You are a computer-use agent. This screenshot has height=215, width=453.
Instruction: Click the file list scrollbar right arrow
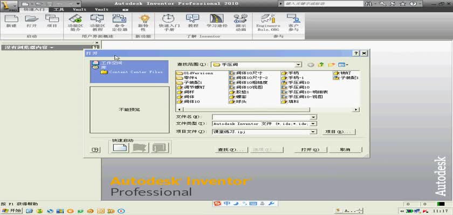point(357,110)
